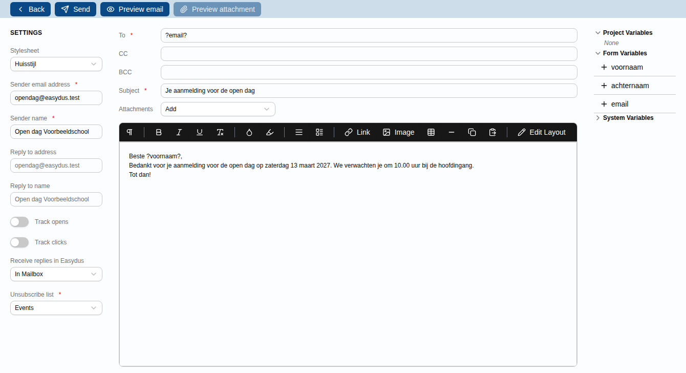The image size is (686, 373).
Task: Add the achternaam variable with plus icon
Action: 604,86
